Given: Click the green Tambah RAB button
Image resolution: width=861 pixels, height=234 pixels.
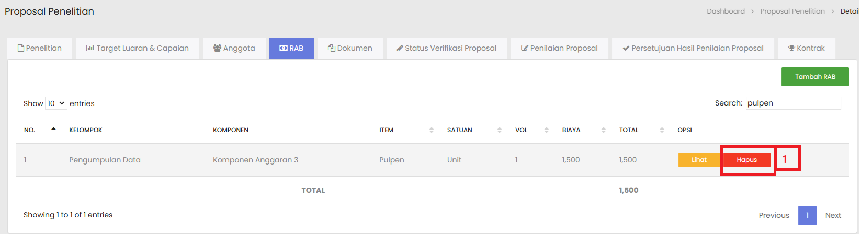Looking at the screenshot, I should click(x=814, y=77).
